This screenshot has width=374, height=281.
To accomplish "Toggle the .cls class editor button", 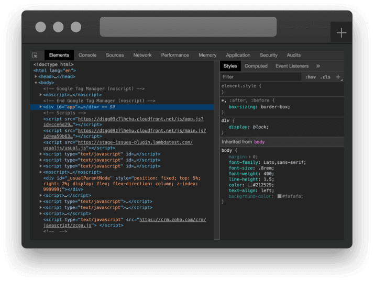I will click(x=325, y=77).
